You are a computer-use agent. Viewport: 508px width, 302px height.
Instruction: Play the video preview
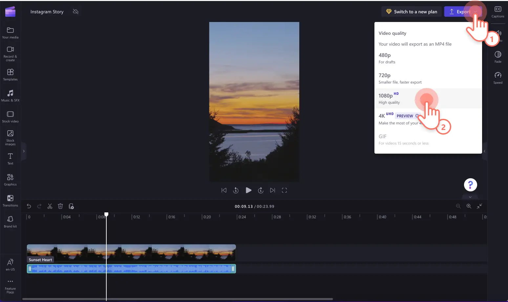248,190
